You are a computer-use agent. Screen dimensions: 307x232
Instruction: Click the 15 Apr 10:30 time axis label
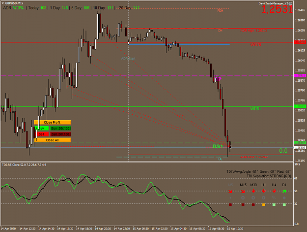235,229
